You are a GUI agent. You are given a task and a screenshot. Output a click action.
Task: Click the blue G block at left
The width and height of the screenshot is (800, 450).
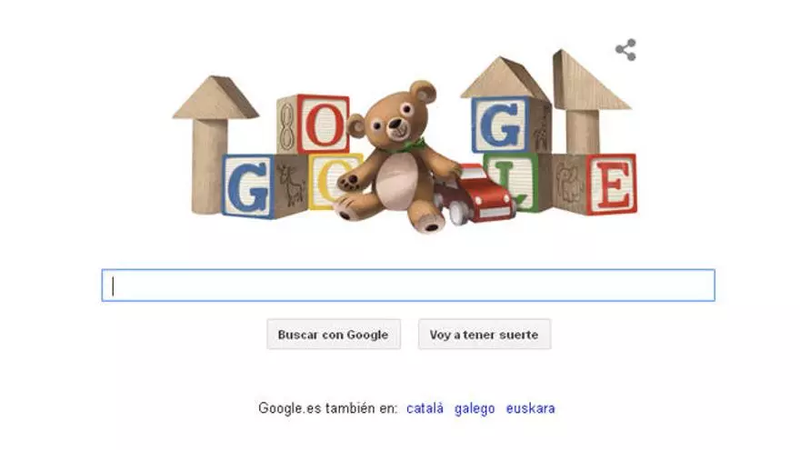click(248, 186)
